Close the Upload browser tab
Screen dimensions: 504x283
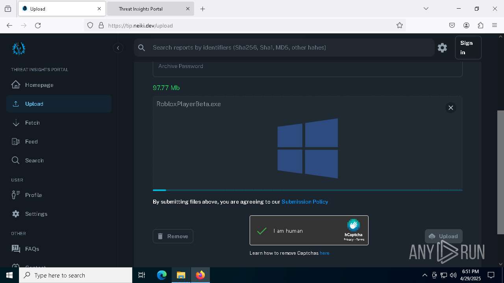pos(99,9)
